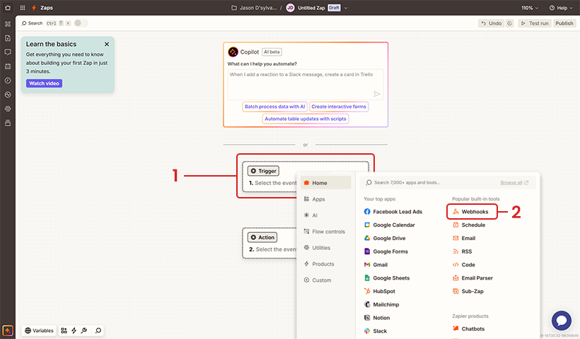This screenshot has height=339, width=580.
Task: Click the send arrow in Copilot box
Action: (x=377, y=93)
